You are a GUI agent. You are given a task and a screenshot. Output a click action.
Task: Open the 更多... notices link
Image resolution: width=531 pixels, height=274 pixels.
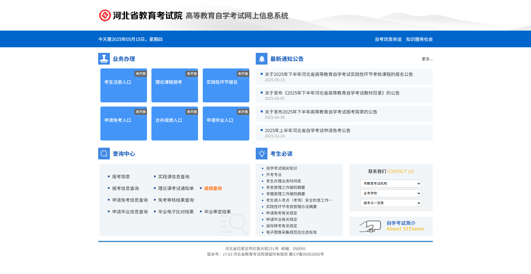click(427, 59)
